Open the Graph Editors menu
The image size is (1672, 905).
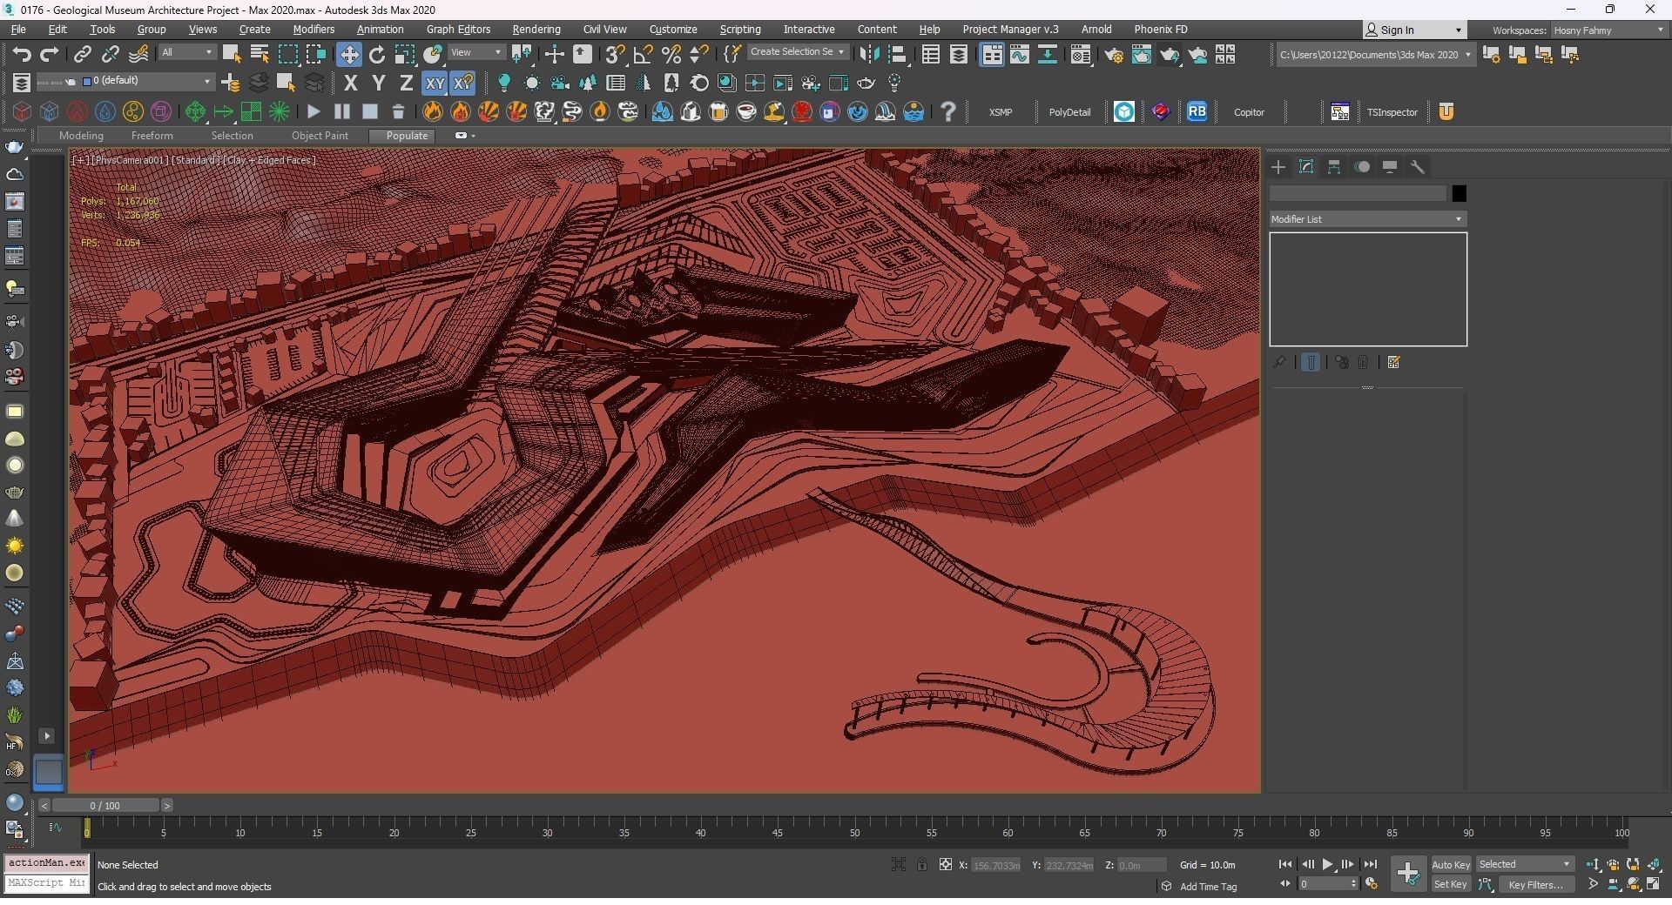tap(458, 30)
